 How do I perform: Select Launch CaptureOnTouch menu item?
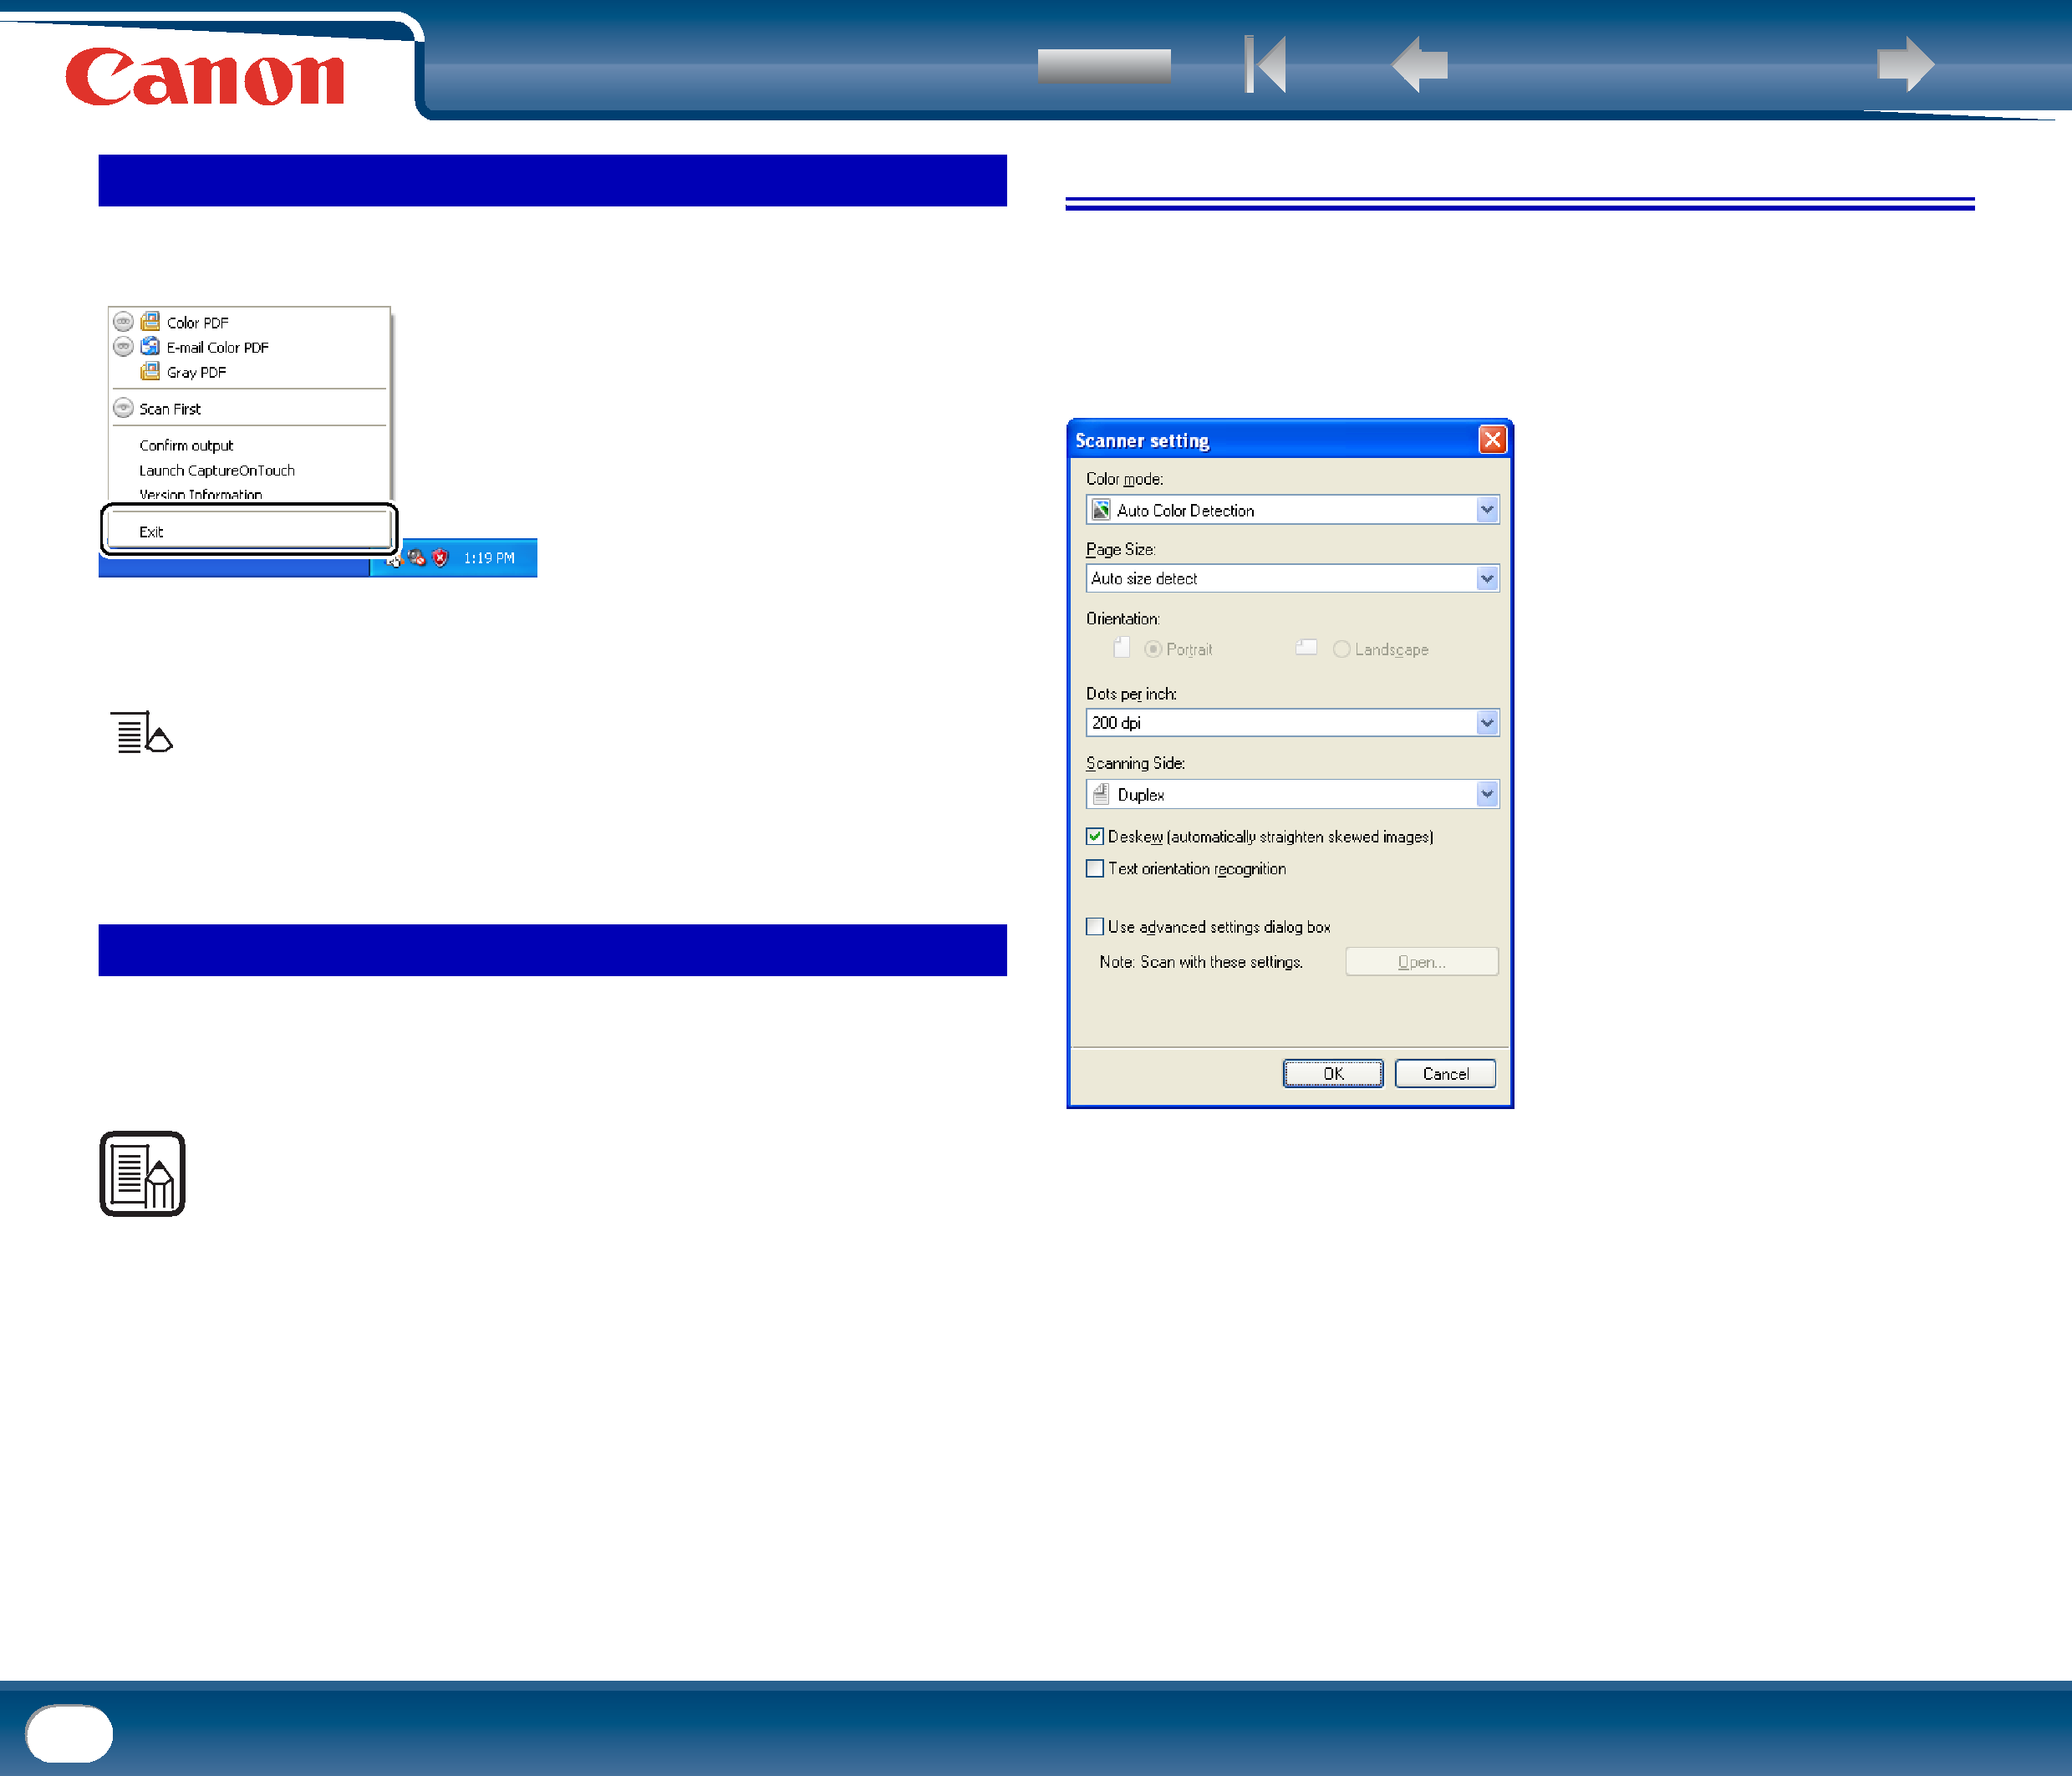[217, 470]
